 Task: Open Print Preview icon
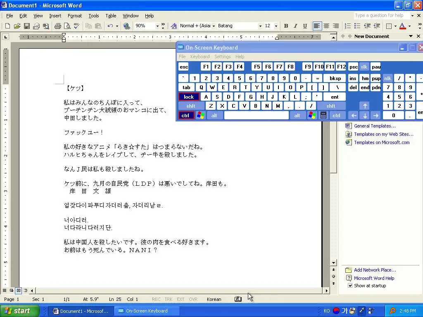pyautogui.click(x=67, y=26)
